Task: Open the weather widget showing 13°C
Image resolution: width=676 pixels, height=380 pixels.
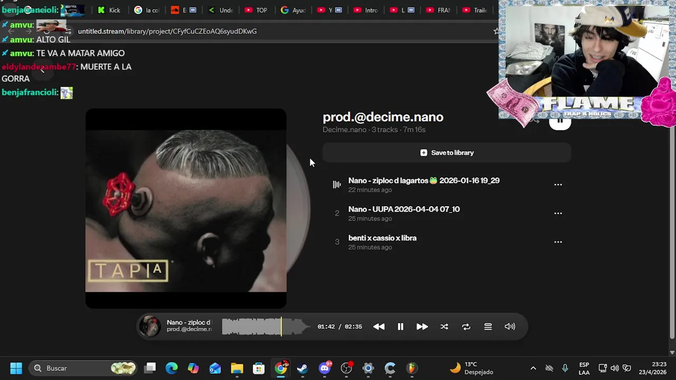Action: 471,368
